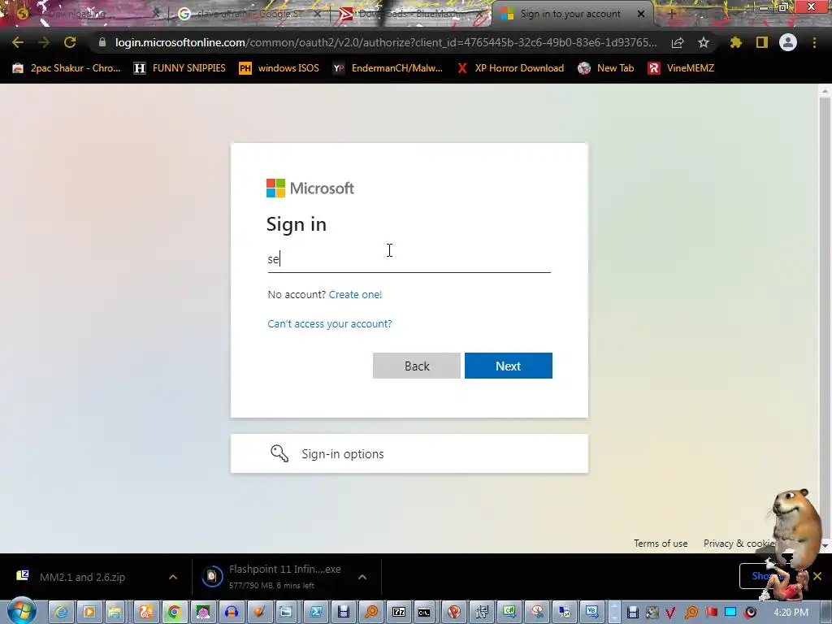Open the floppy disk app in the taskbar

pyautogui.click(x=344, y=613)
